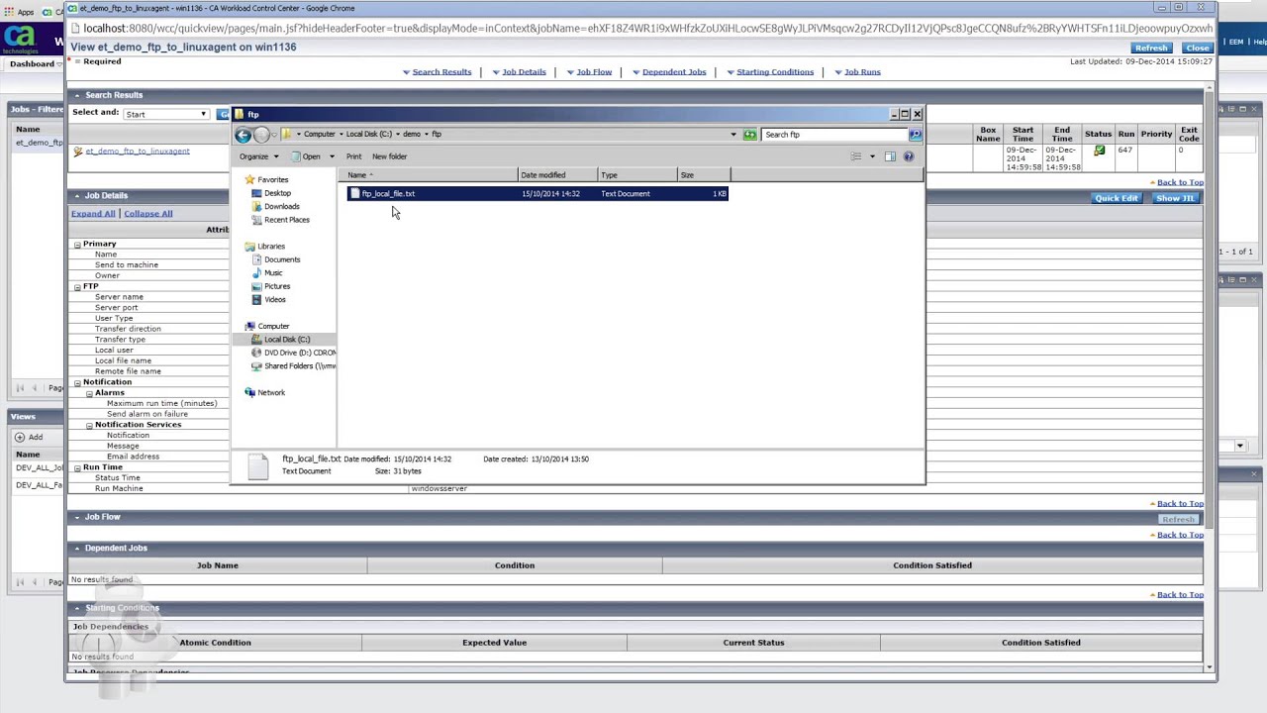Click the demo segment in the address path
The height and width of the screenshot is (713, 1267).
click(411, 135)
